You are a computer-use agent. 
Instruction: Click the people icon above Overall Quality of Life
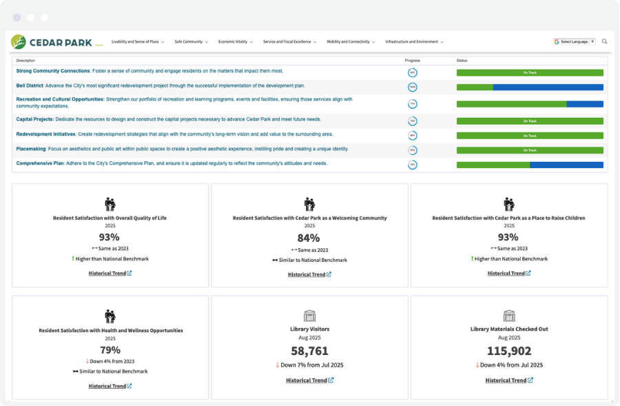coord(110,203)
